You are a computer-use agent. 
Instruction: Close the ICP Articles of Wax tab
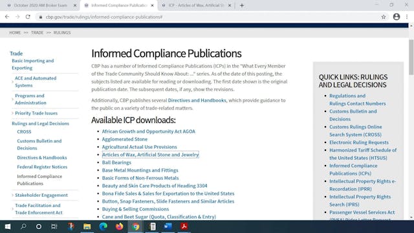pos(230,5)
